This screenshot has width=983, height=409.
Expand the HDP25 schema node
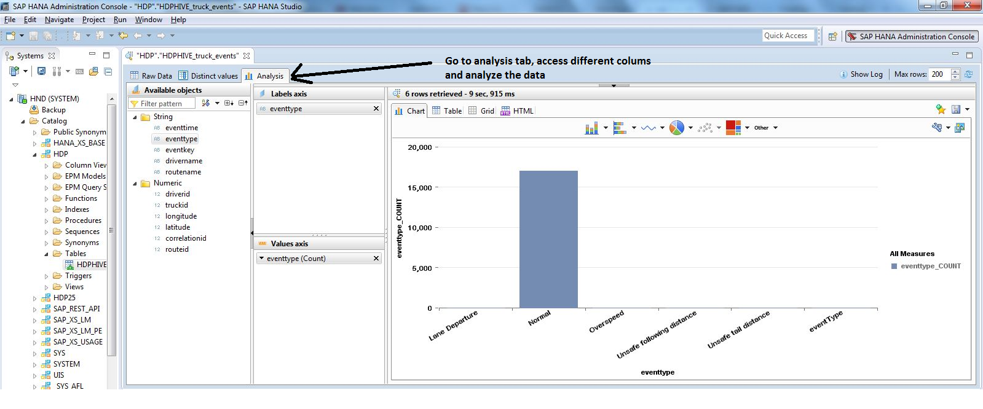(x=35, y=298)
